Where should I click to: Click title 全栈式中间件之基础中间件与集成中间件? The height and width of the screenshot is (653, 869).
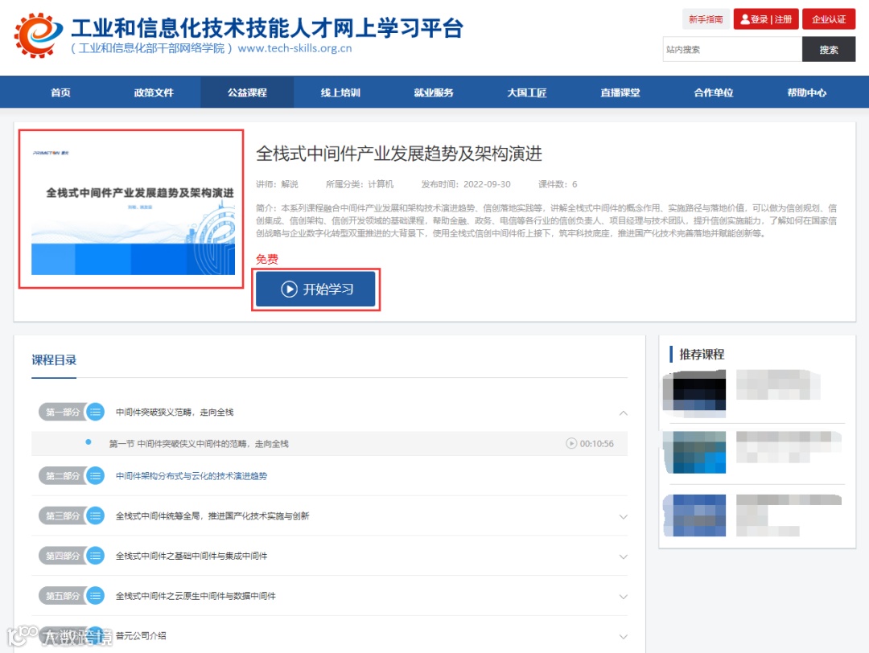click(192, 556)
